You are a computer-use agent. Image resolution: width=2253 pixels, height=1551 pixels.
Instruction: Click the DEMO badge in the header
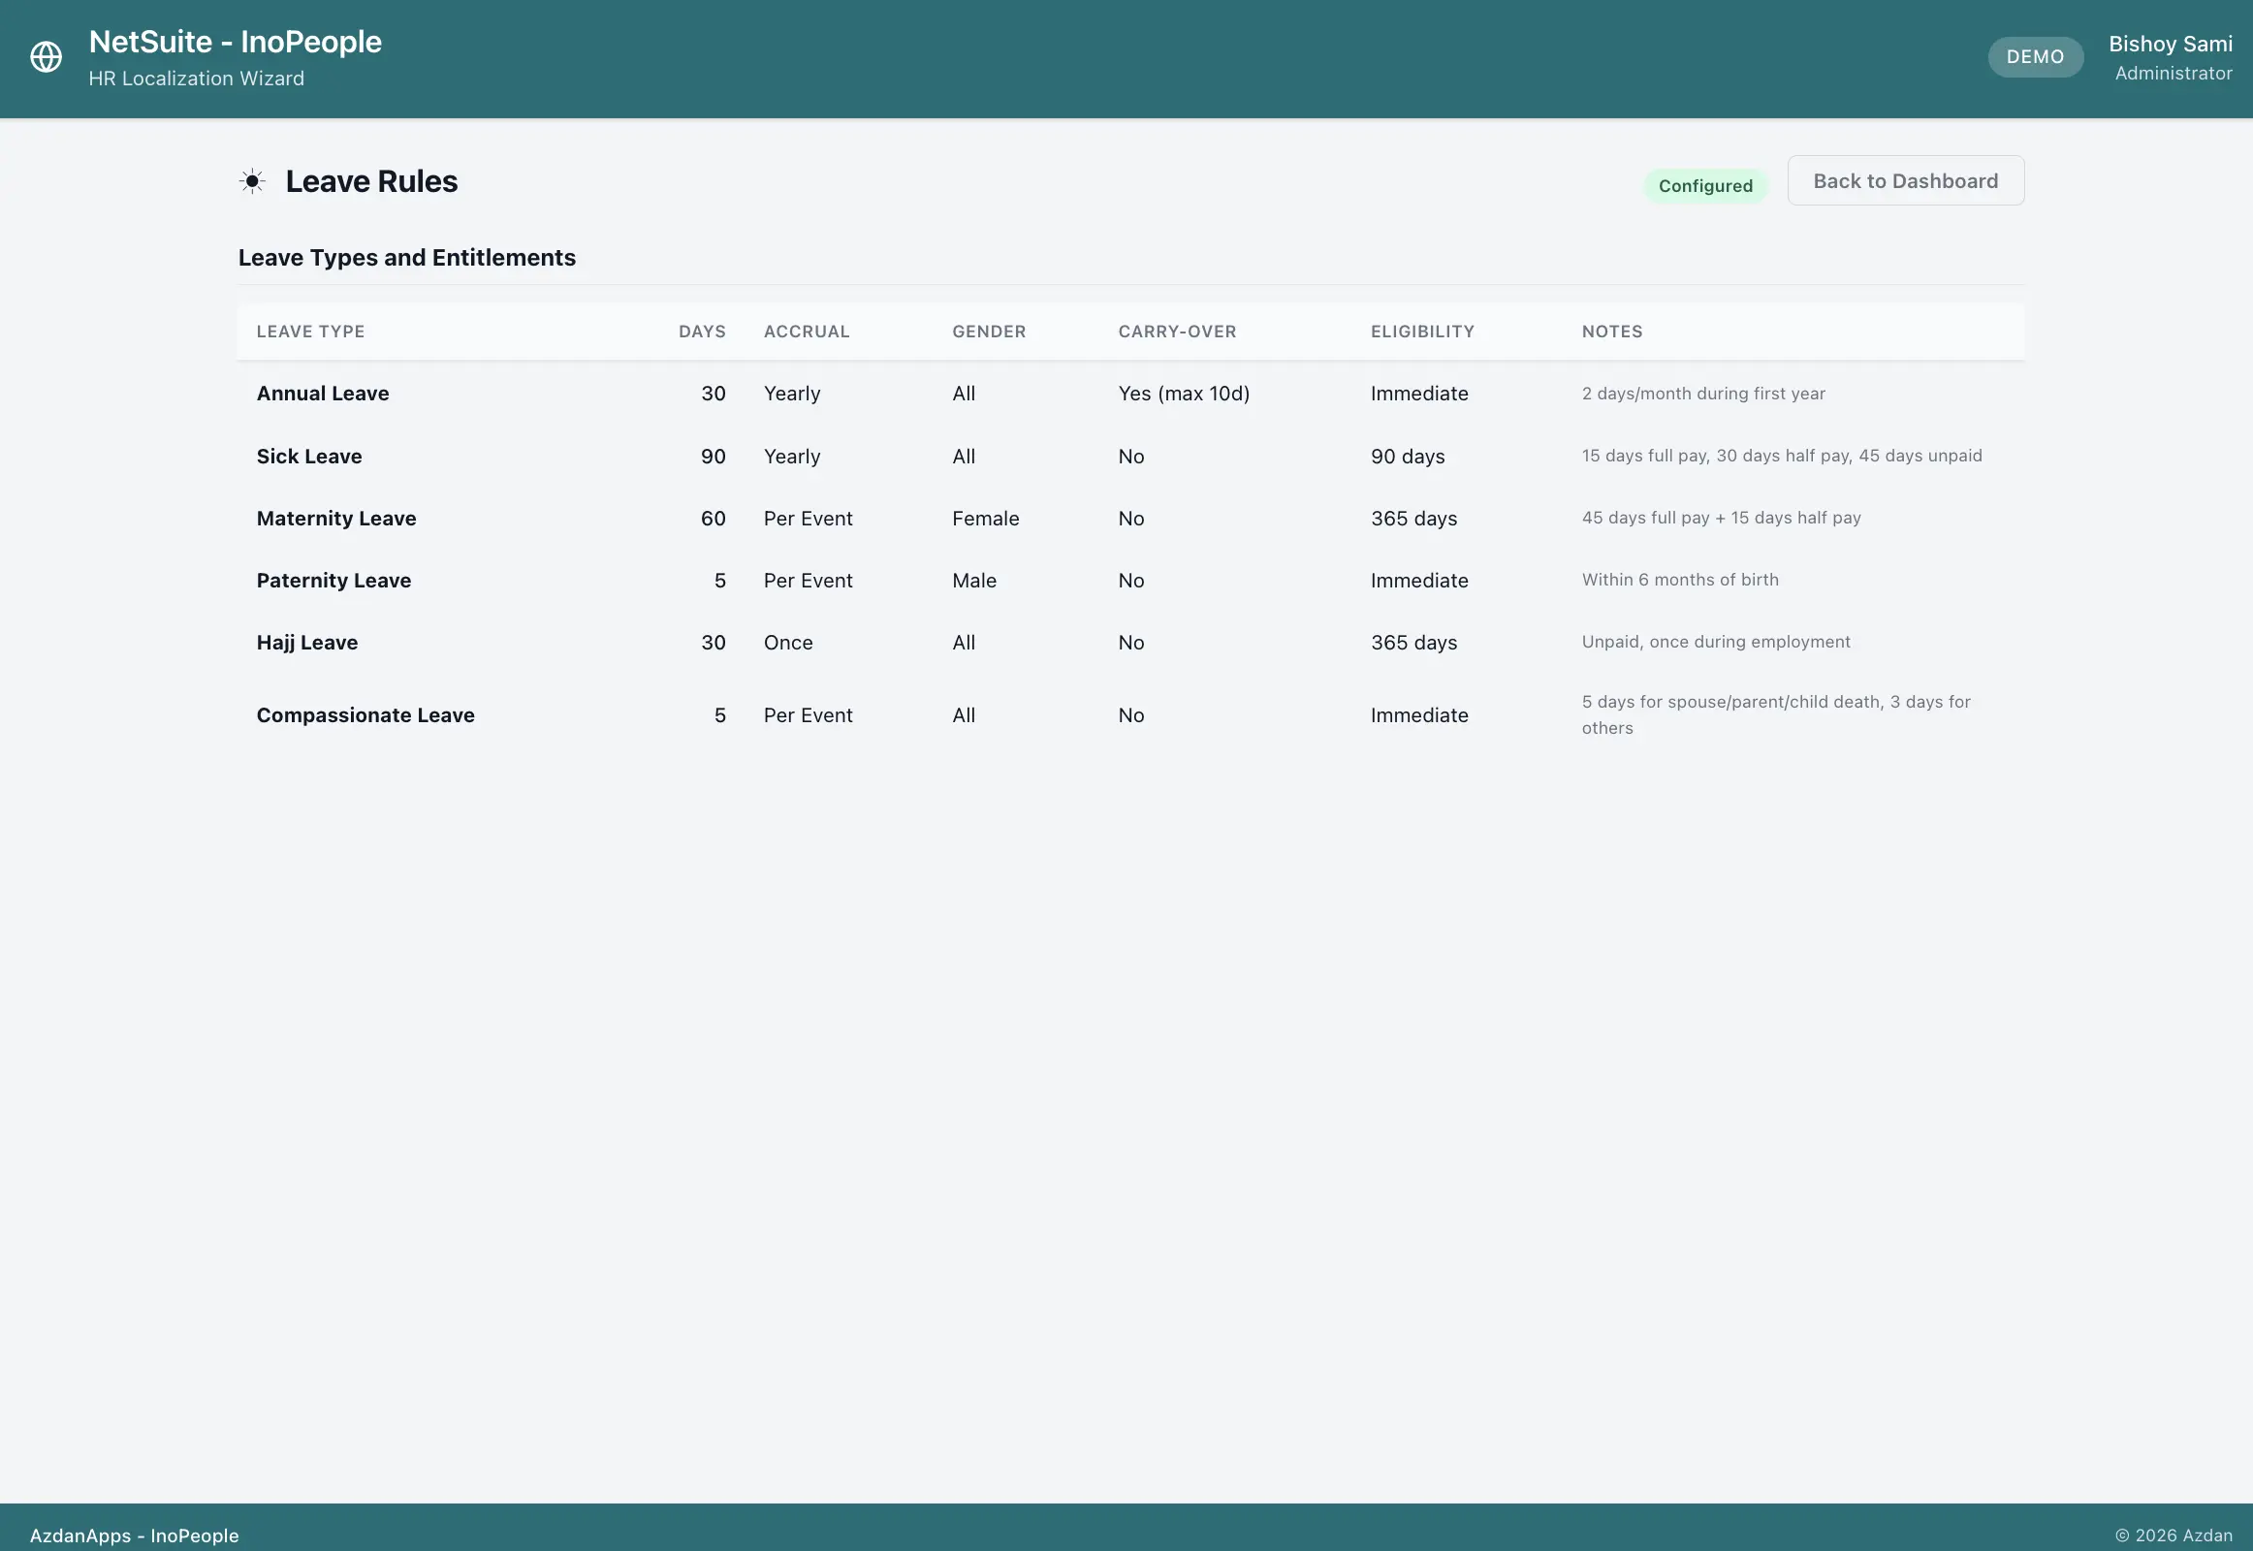pyautogui.click(x=2034, y=56)
